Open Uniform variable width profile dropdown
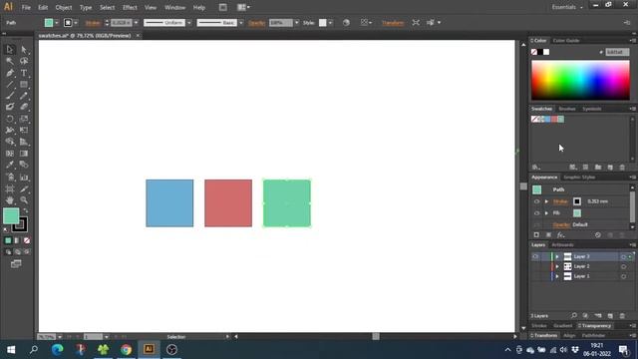 (189, 23)
